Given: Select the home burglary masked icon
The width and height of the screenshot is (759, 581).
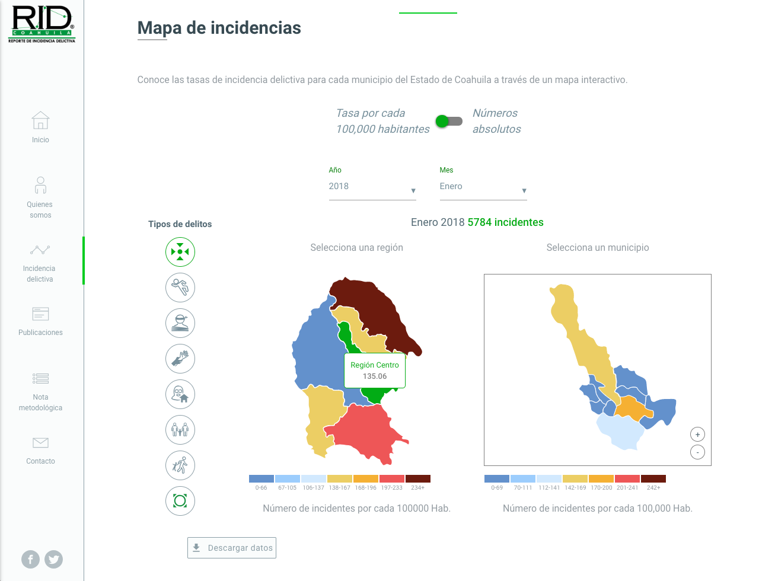Looking at the screenshot, I should point(180,394).
